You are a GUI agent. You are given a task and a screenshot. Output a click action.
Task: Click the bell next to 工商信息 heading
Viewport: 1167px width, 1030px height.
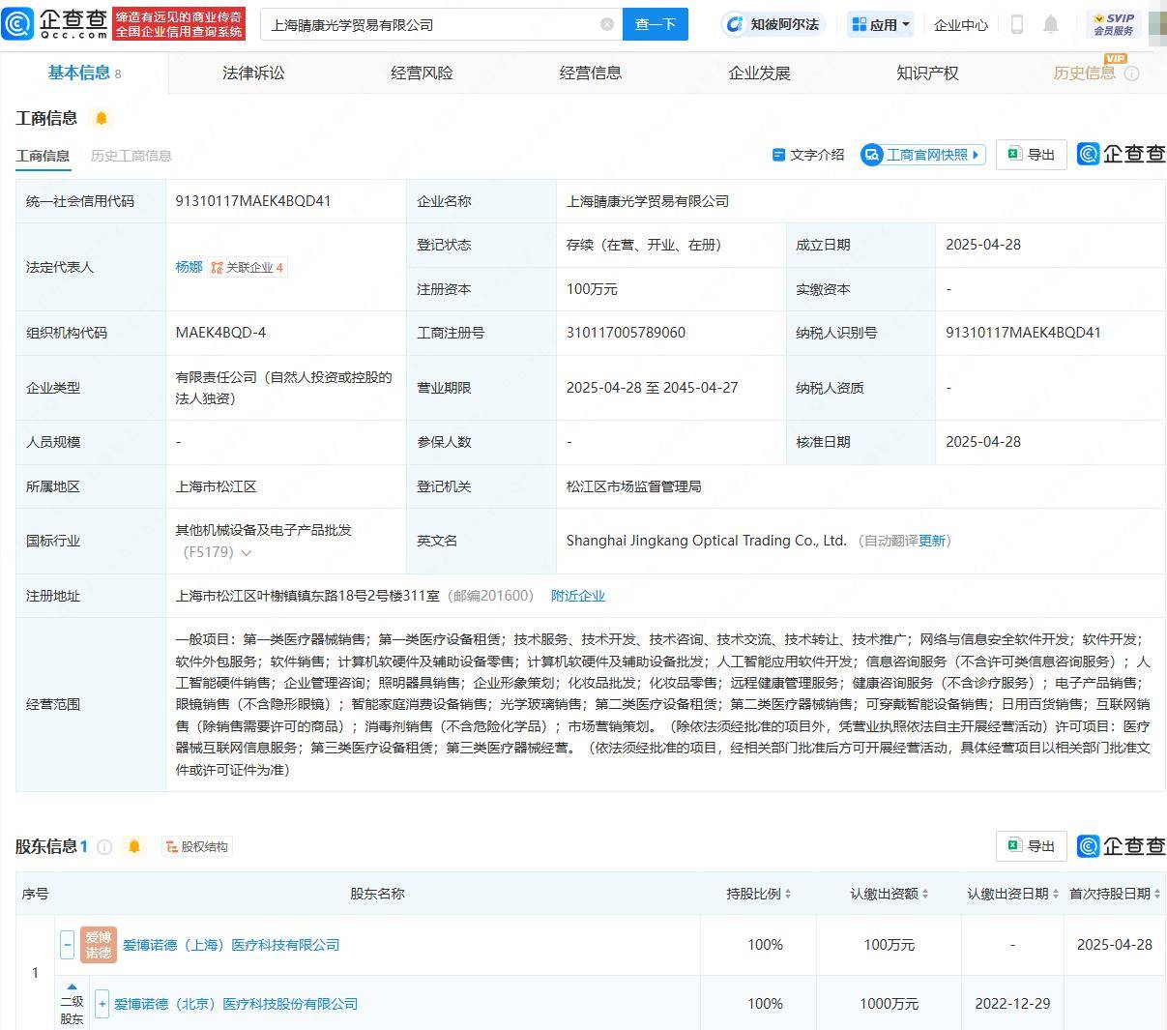[x=101, y=118]
